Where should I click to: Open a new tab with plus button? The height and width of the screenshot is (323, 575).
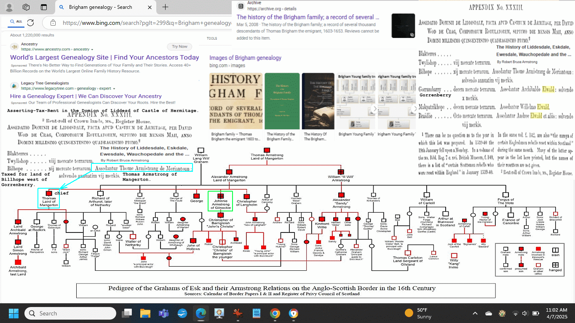click(x=165, y=7)
